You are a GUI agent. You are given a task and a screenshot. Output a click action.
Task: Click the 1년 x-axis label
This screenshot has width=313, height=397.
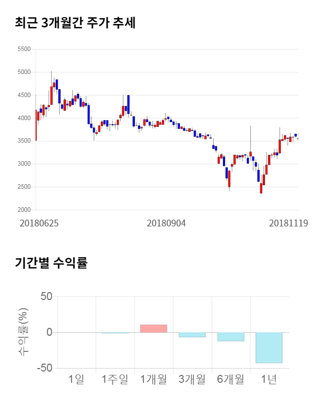point(269,379)
